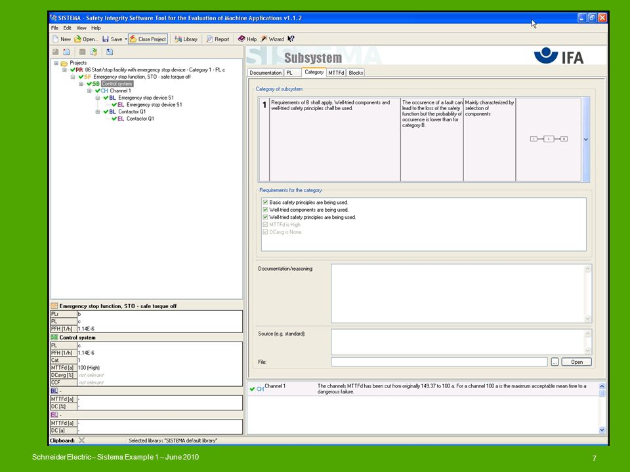Open the category selection dropdown arrow

(586, 139)
